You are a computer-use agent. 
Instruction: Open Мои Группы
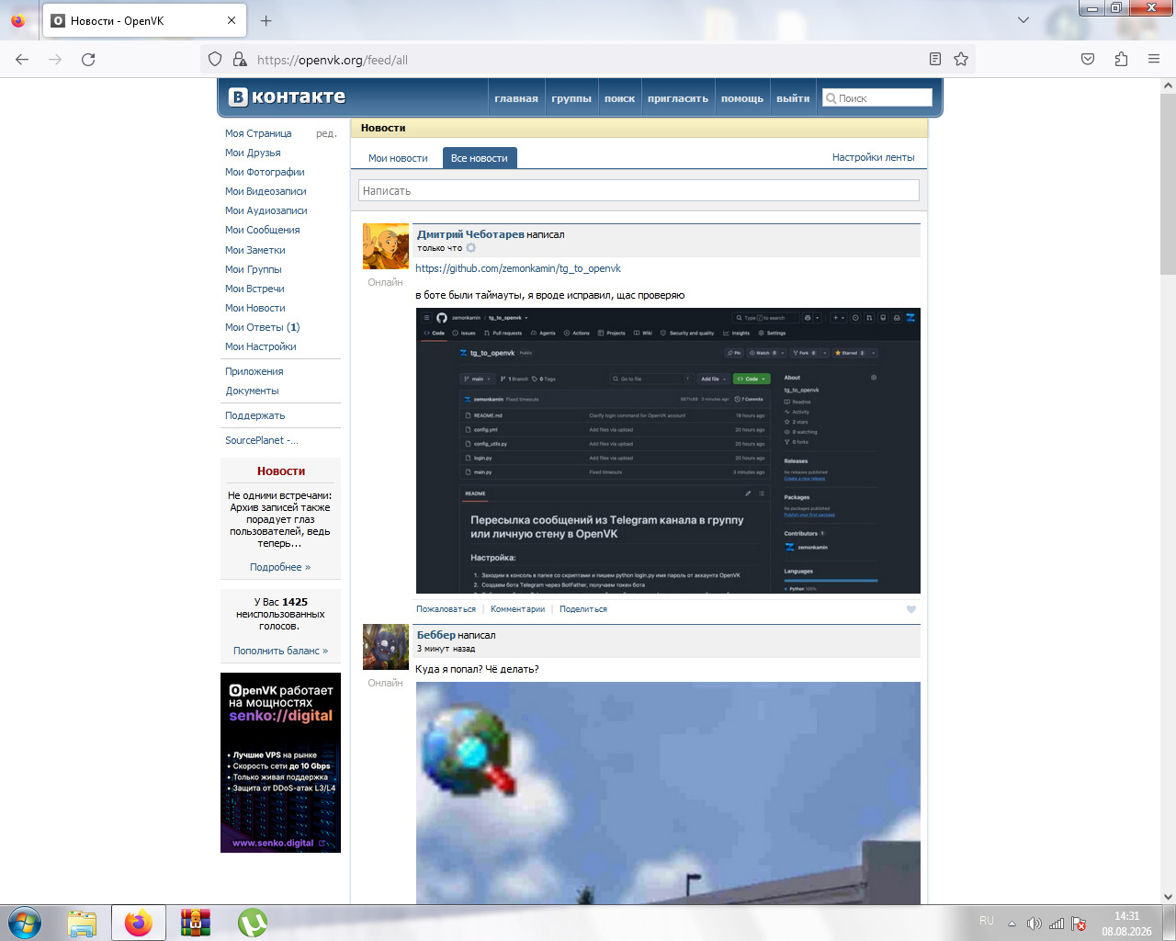(254, 269)
